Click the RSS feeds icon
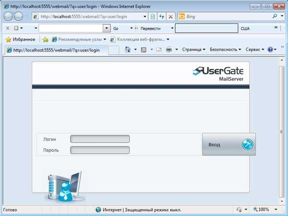Viewport: 288px width, 216px height. (x=144, y=49)
